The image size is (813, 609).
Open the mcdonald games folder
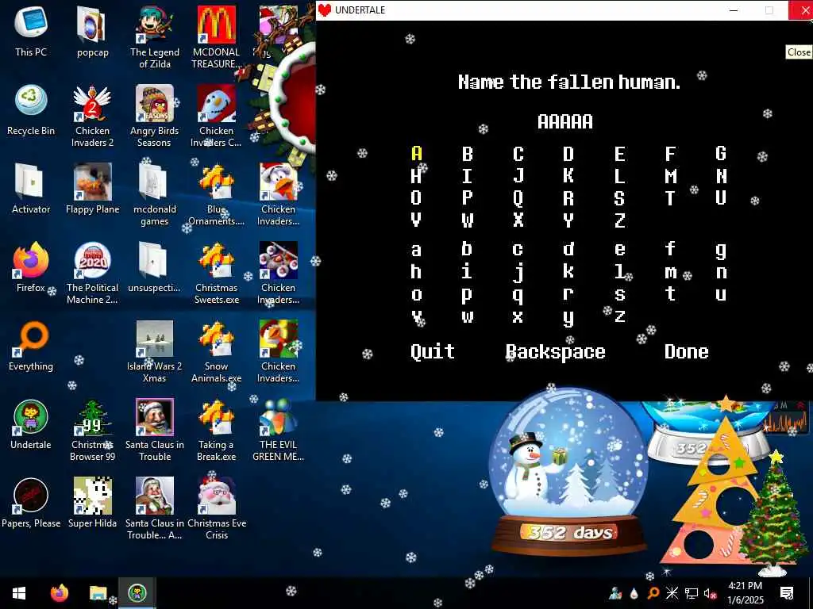point(155,195)
